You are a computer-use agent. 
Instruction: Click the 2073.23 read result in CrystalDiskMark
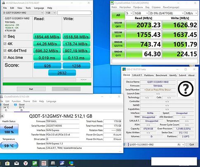144,25
